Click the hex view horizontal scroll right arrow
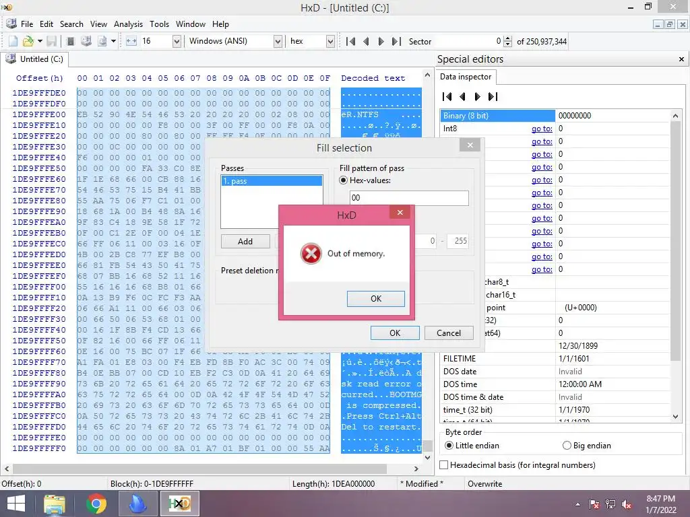The height and width of the screenshot is (517, 690). [416, 469]
